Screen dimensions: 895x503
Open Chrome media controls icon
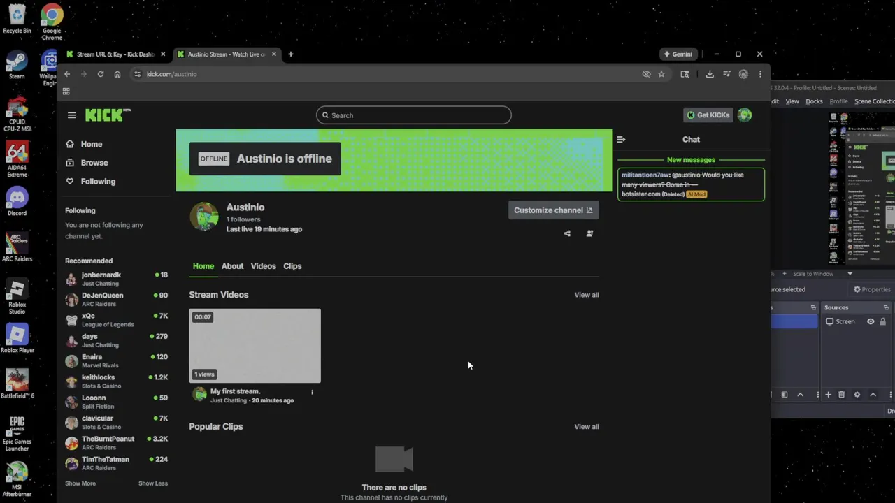pyautogui.click(x=726, y=74)
